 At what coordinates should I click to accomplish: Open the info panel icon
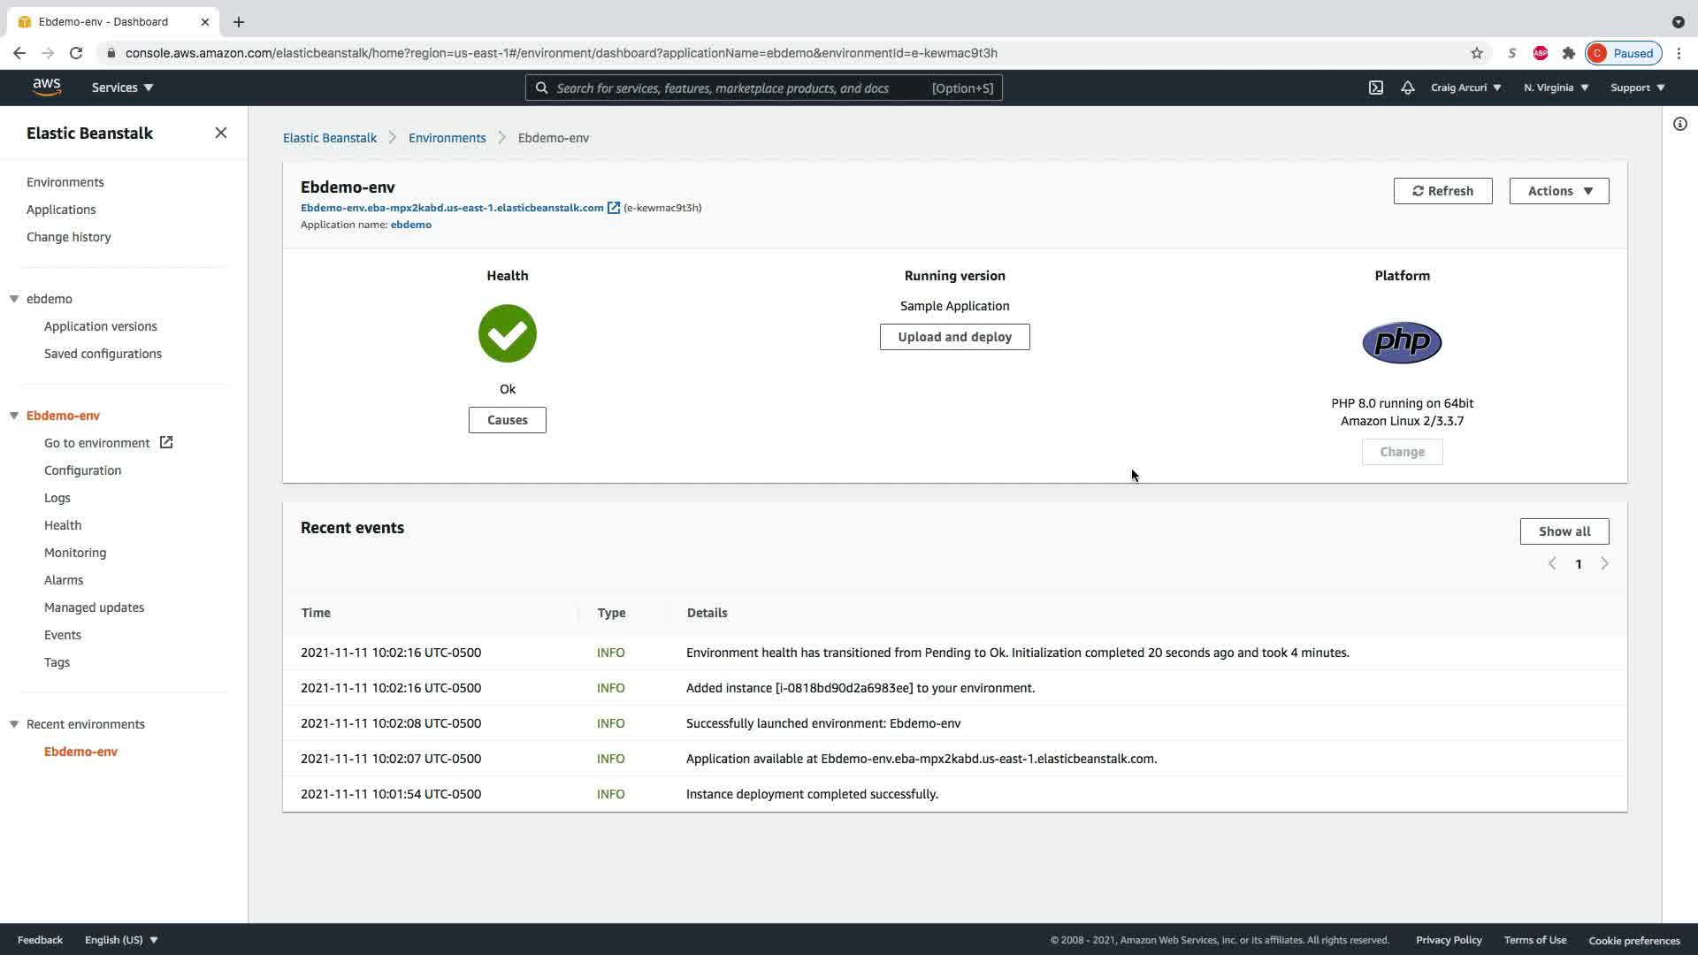1679,124
